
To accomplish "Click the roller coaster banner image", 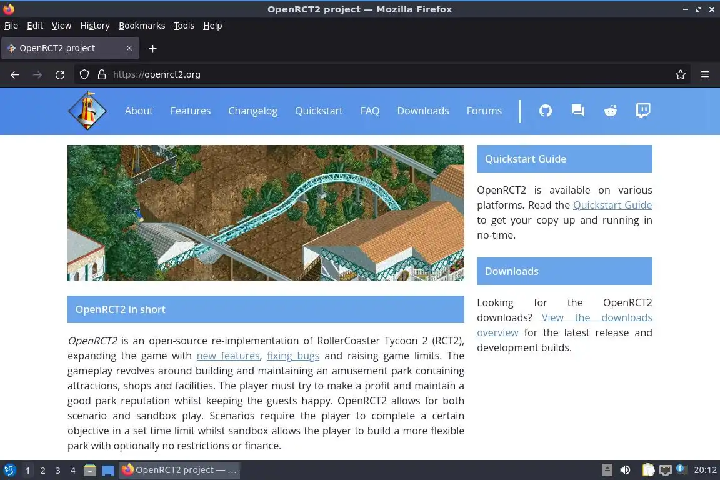I will 266,212.
